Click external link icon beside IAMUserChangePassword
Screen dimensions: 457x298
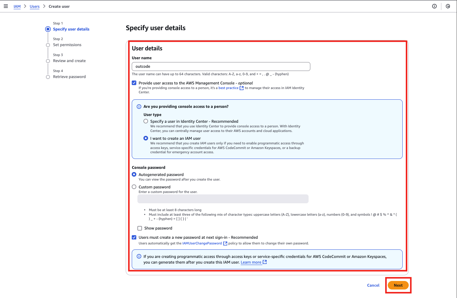(x=225, y=243)
